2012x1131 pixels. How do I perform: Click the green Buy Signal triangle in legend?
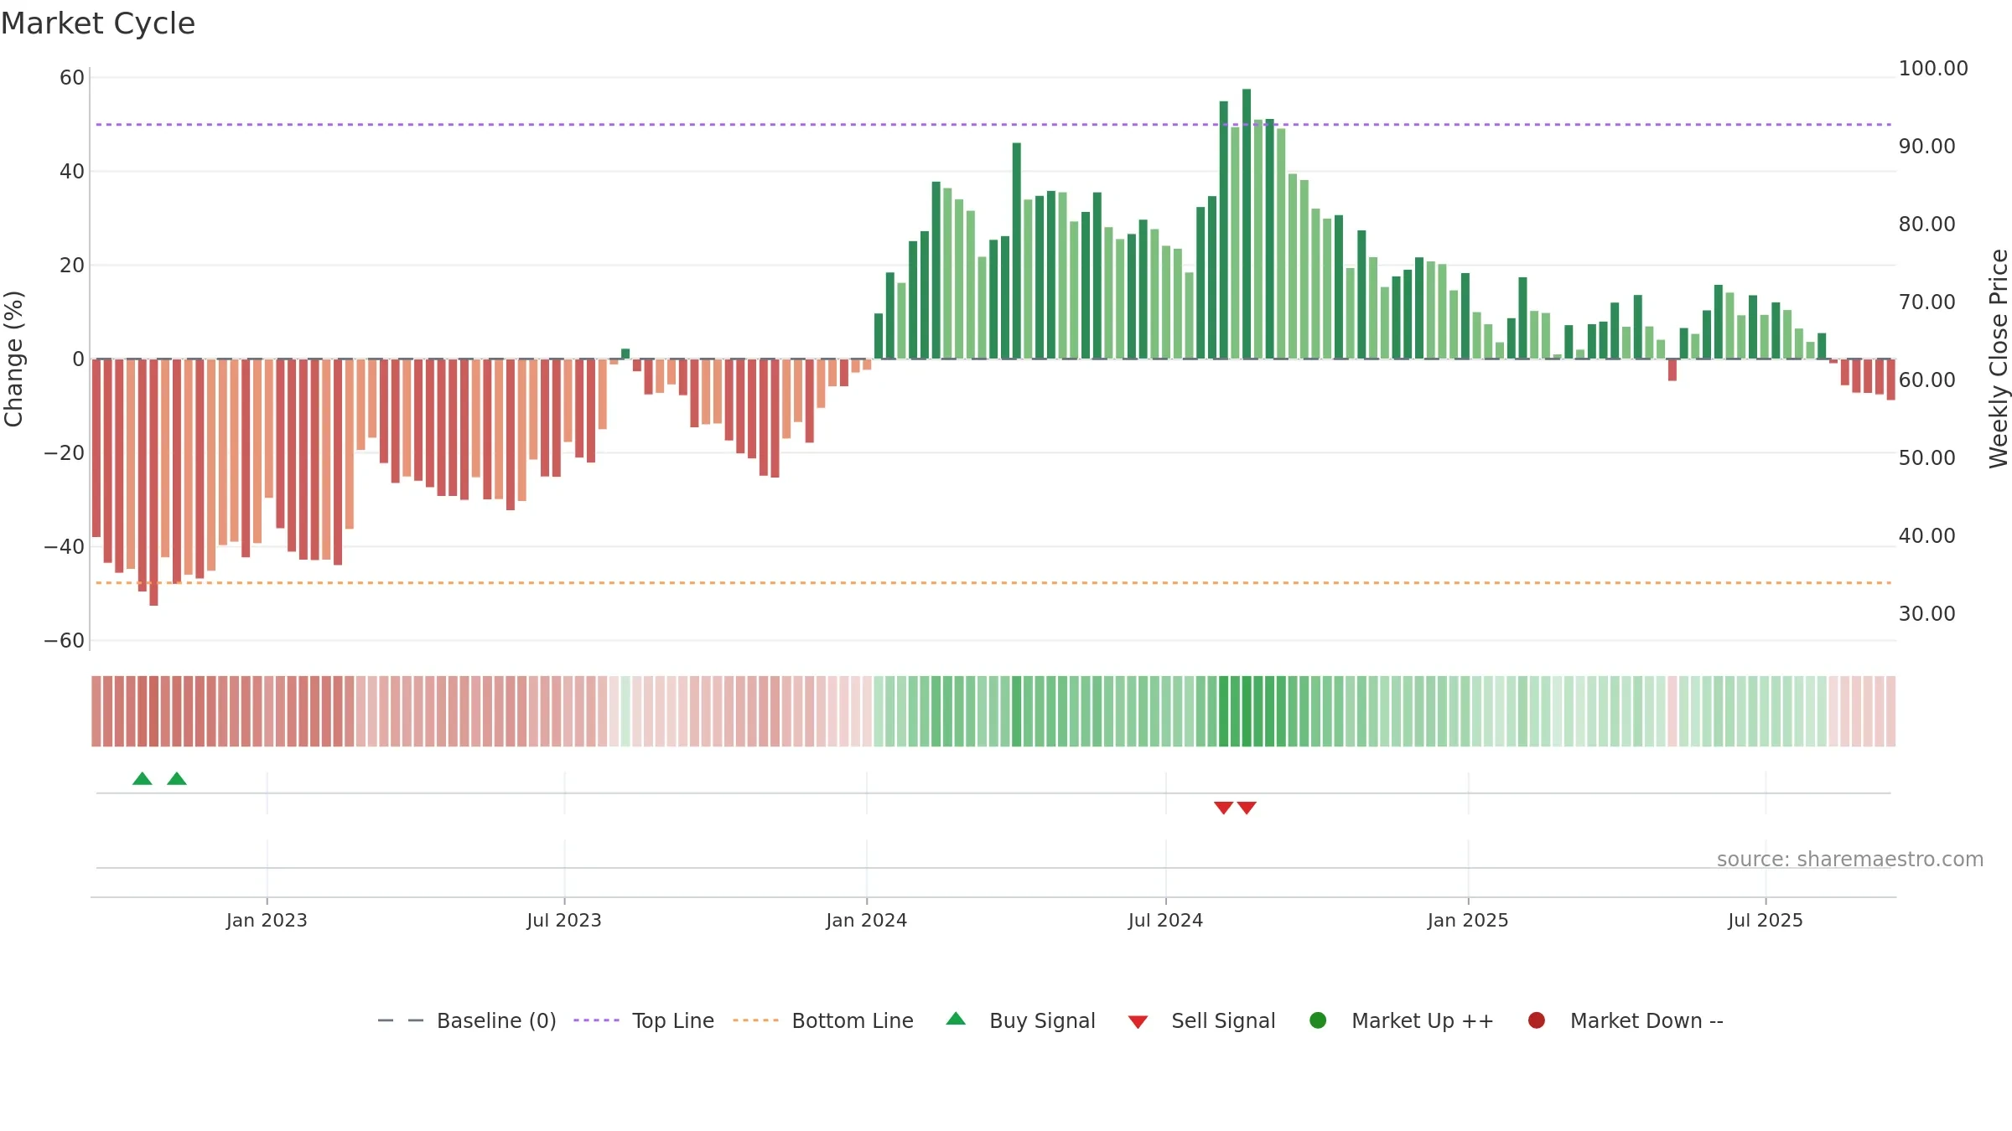click(x=956, y=1020)
